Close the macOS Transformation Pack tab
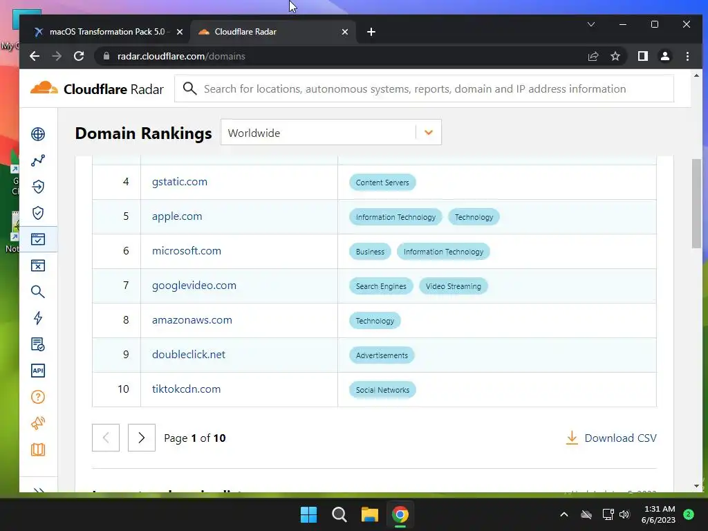Screen dimensions: 708x531 180,32
